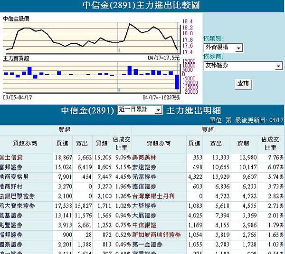Open broker link 宏遠證券
The image size is (285, 254).
point(144,167)
